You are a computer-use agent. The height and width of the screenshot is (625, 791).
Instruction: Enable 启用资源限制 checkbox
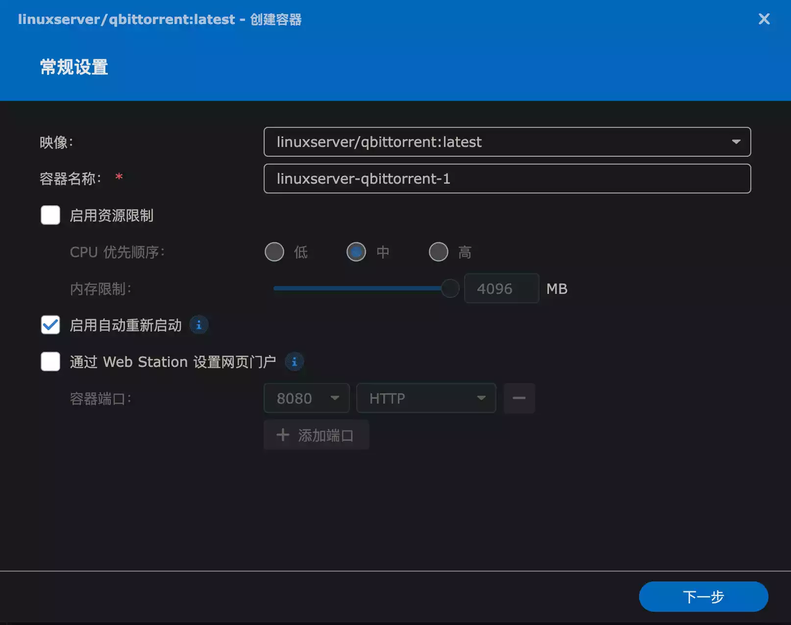tap(49, 215)
